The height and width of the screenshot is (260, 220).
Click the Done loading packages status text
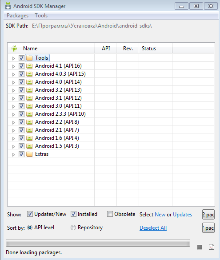click(34, 252)
